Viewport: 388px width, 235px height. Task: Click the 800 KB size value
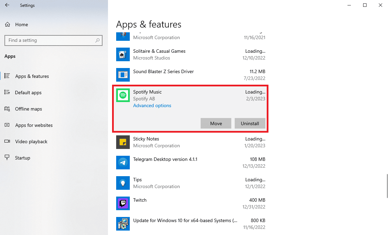point(258,220)
